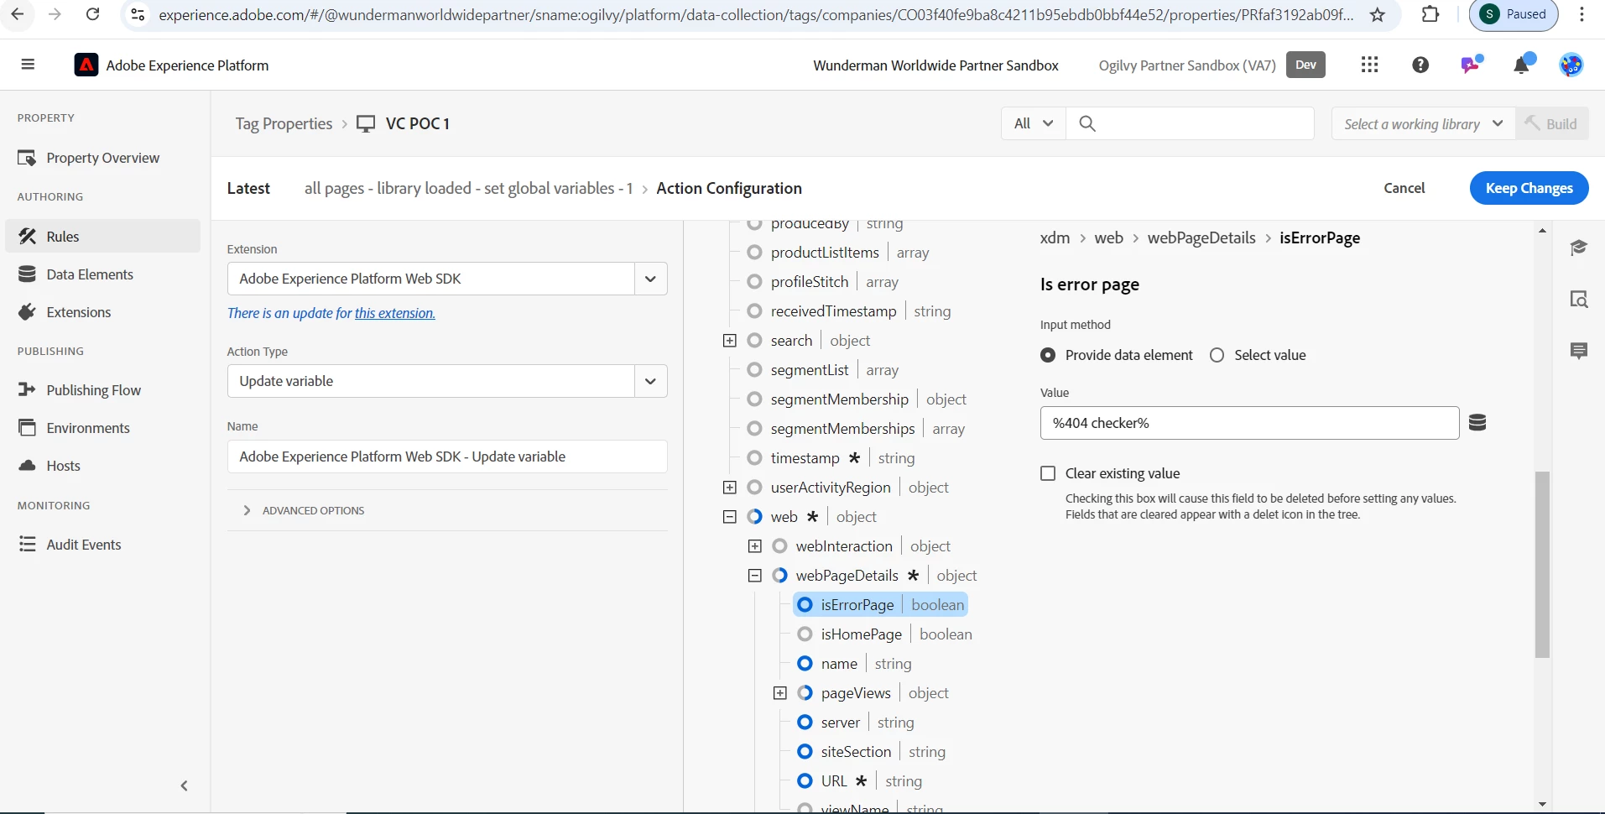Expand the webInteraction node
Image resolution: width=1605 pixels, height=814 pixels.
point(754,545)
